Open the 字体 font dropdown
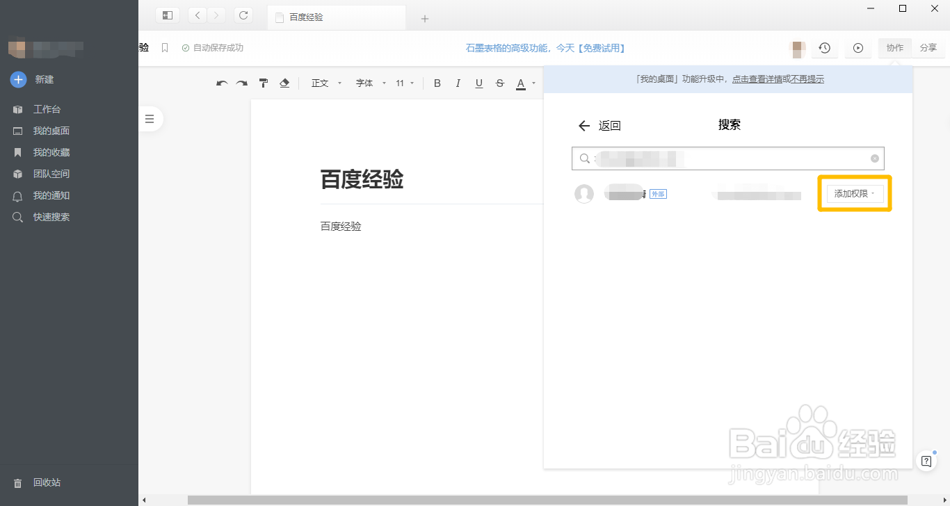 pyautogui.click(x=371, y=83)
